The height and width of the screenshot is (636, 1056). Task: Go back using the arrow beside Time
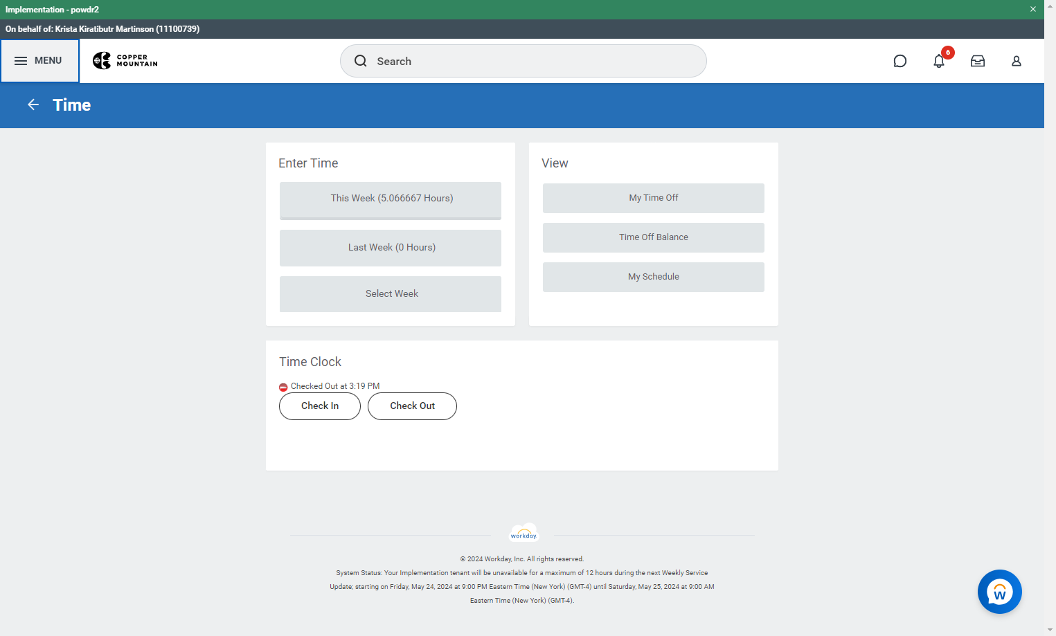pos(33,105)
